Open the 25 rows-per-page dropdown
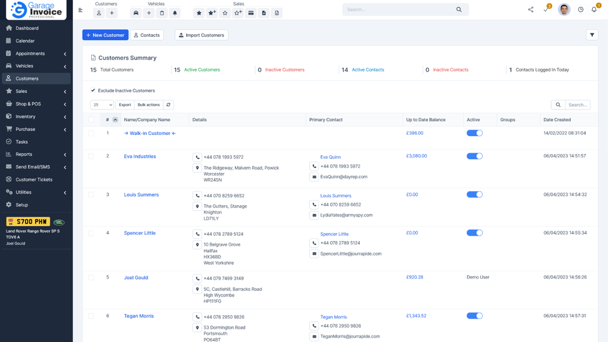608x342 pixels. [102, 104]
